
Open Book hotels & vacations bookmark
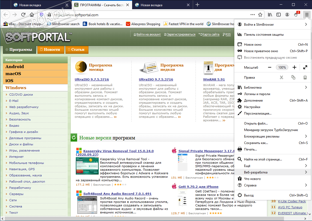pos(103,24)
